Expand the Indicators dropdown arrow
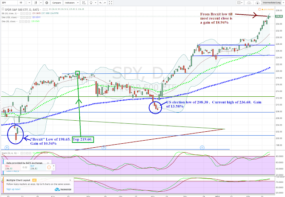The width and height of the screenshot is (285, 197). coord(78,3)
